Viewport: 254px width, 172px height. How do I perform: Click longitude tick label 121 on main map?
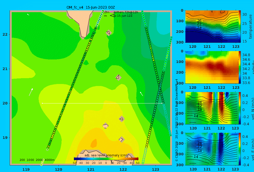[91, 169]
